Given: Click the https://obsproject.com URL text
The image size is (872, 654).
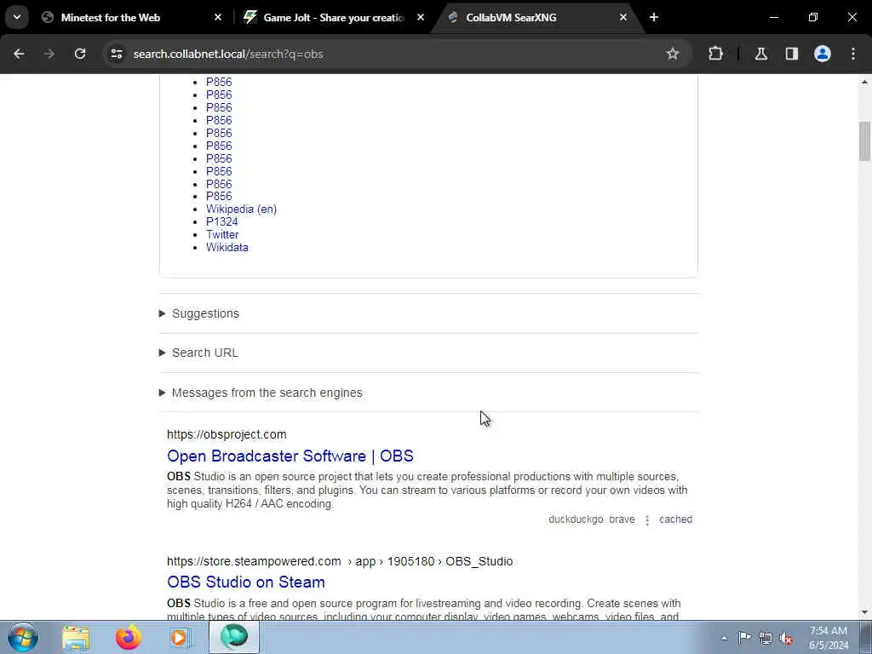Looking at the screenshot, I should pyautogui.click(x=227, y=434).
